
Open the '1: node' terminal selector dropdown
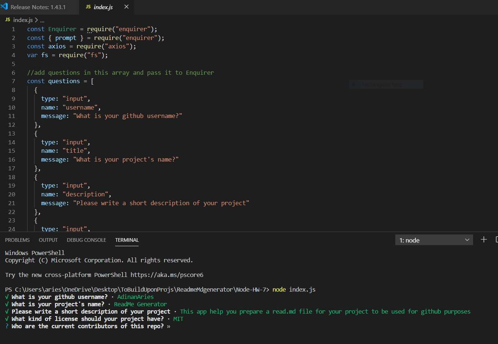click(434, 240)
